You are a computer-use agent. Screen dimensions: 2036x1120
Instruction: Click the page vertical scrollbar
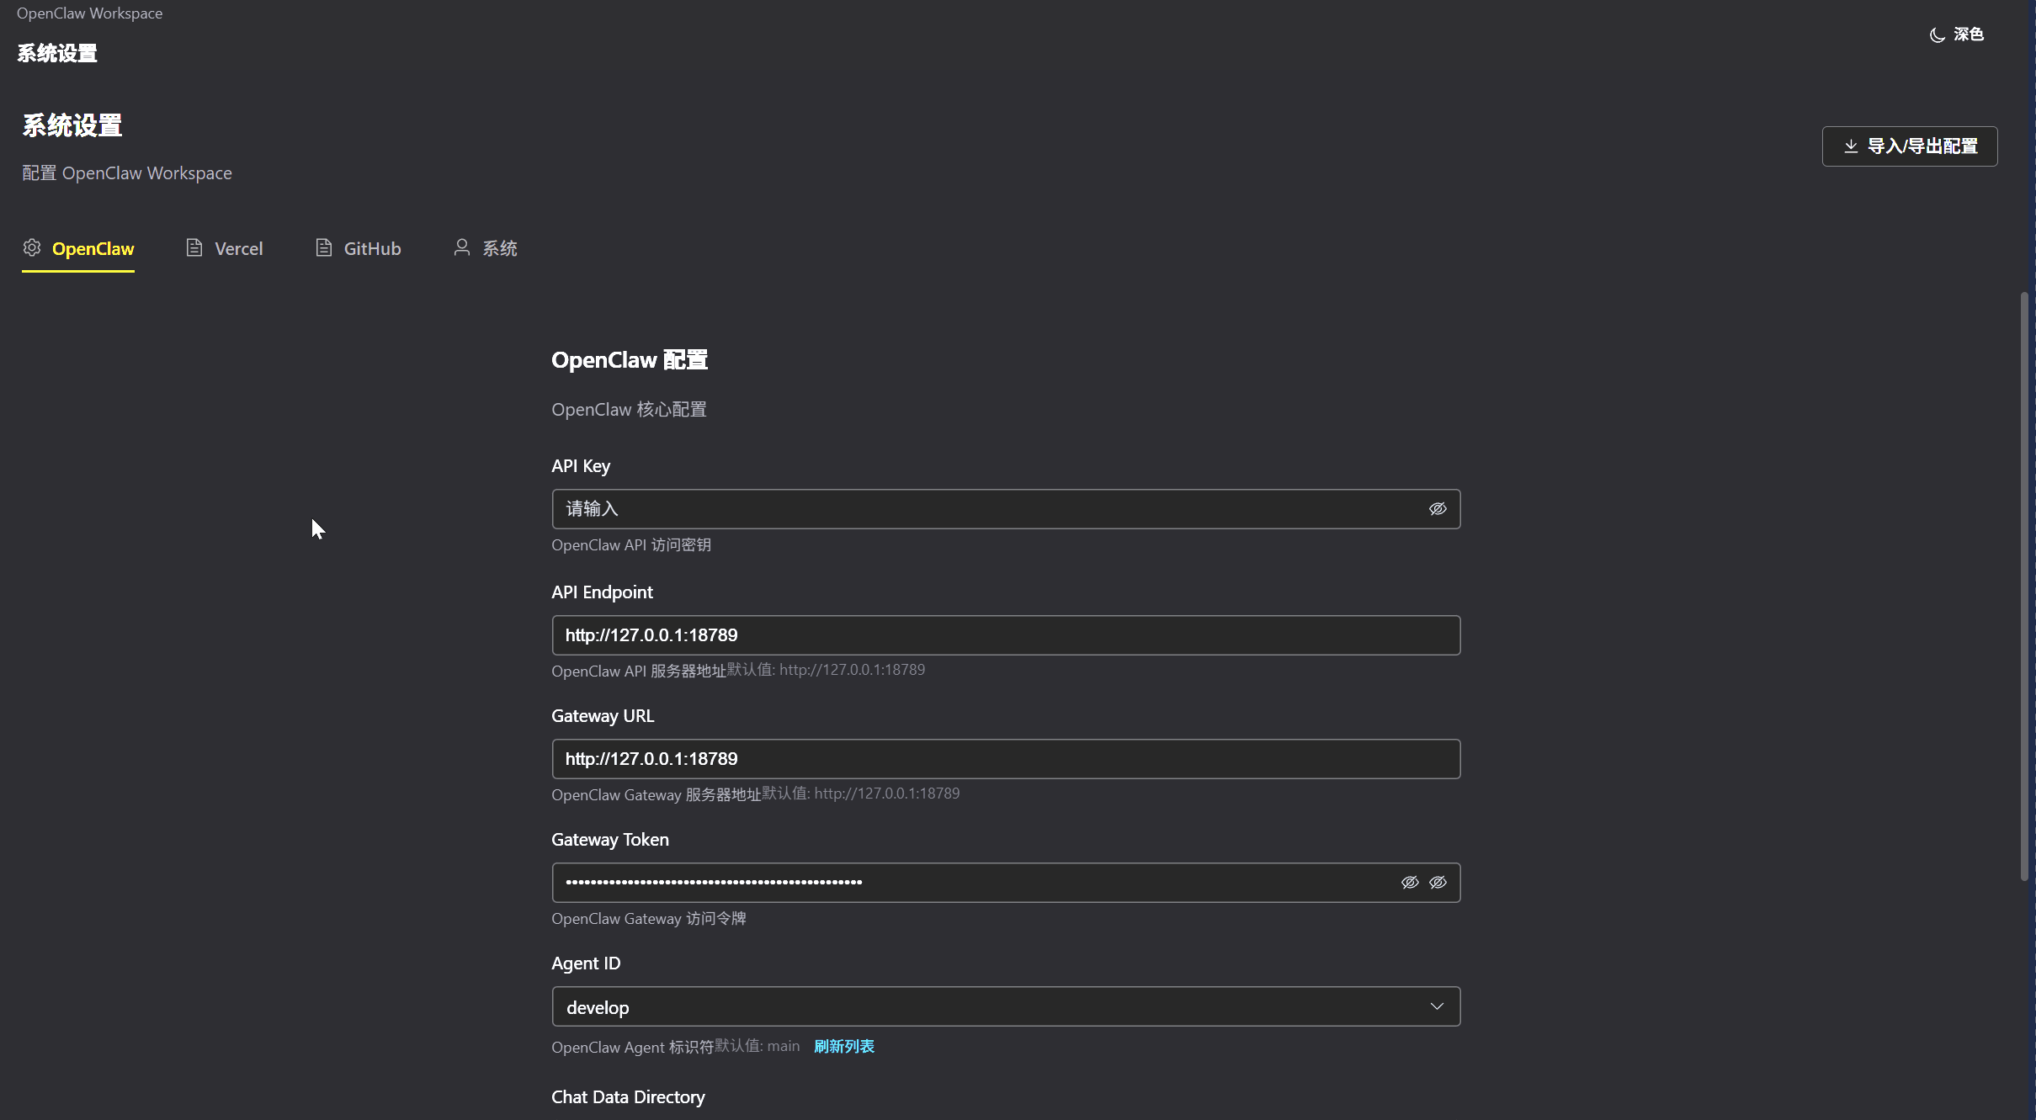click(2024, 586)
